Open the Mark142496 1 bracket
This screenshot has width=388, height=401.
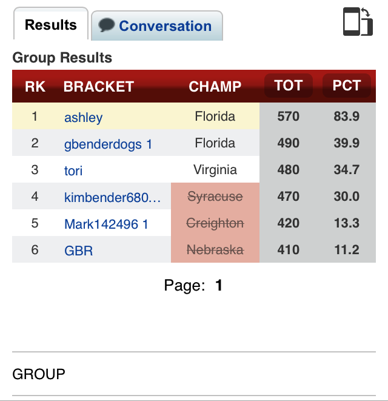[x=106, y=224]
